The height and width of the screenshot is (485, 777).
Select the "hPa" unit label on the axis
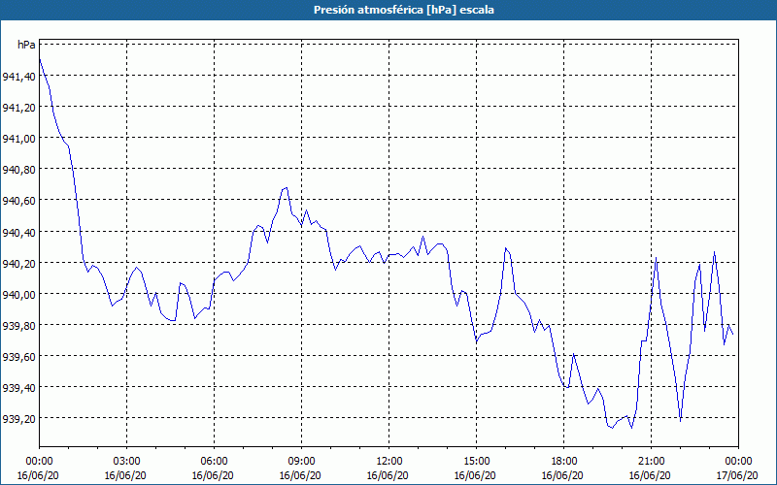coord(27,45)
